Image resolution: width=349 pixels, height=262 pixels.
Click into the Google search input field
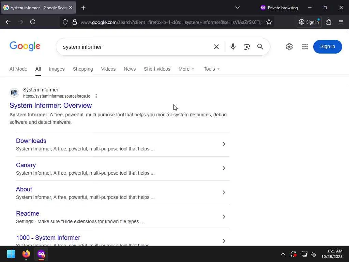coord(136,47)
